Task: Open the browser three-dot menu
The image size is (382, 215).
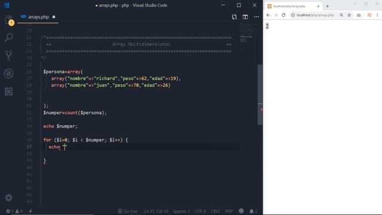Action: tap(377, 15)
